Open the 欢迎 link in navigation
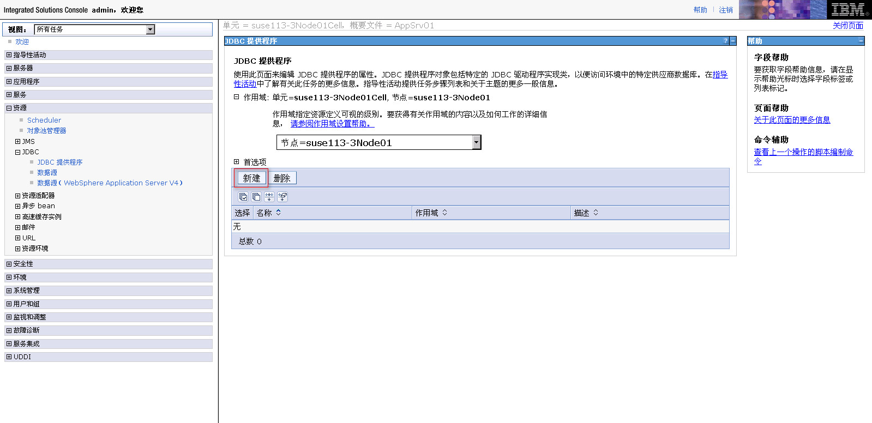The image size is (872, 423). 22,41
